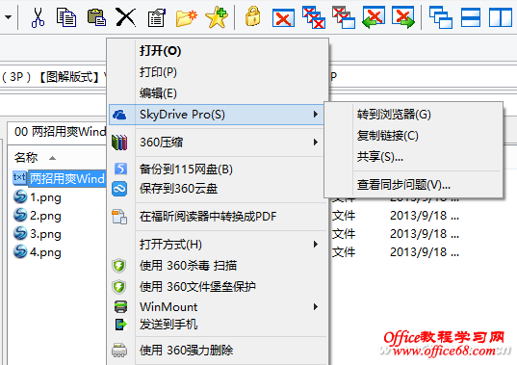Select the file 4.png
517x365 pixels.
(x=38, y=252)
